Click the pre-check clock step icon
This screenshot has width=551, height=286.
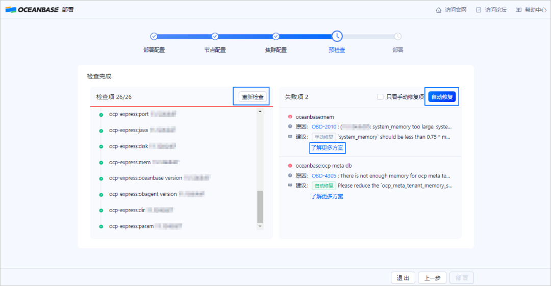coord(337,36)
